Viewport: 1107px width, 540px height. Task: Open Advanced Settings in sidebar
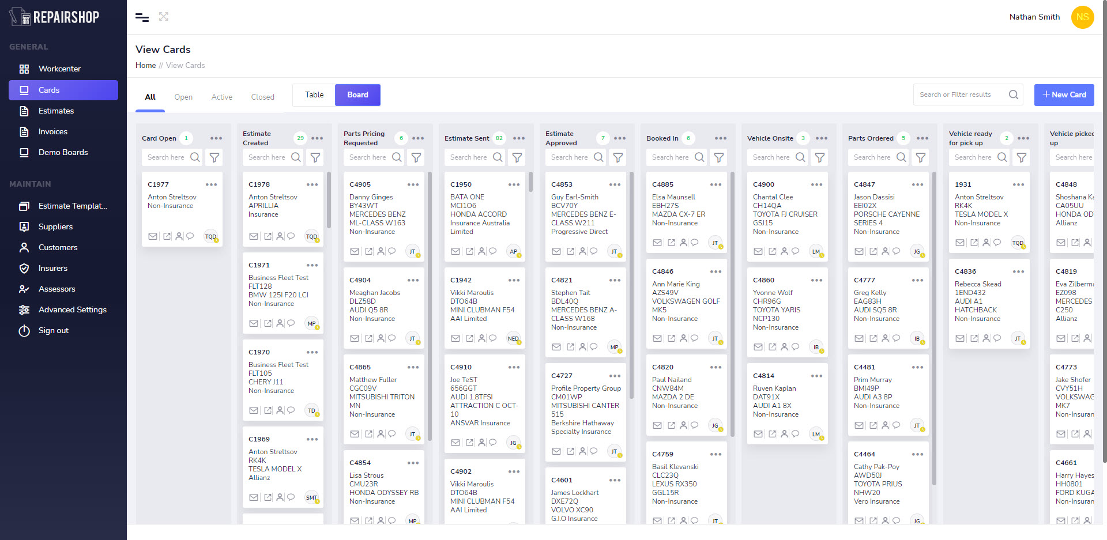(x=63, y=309)
